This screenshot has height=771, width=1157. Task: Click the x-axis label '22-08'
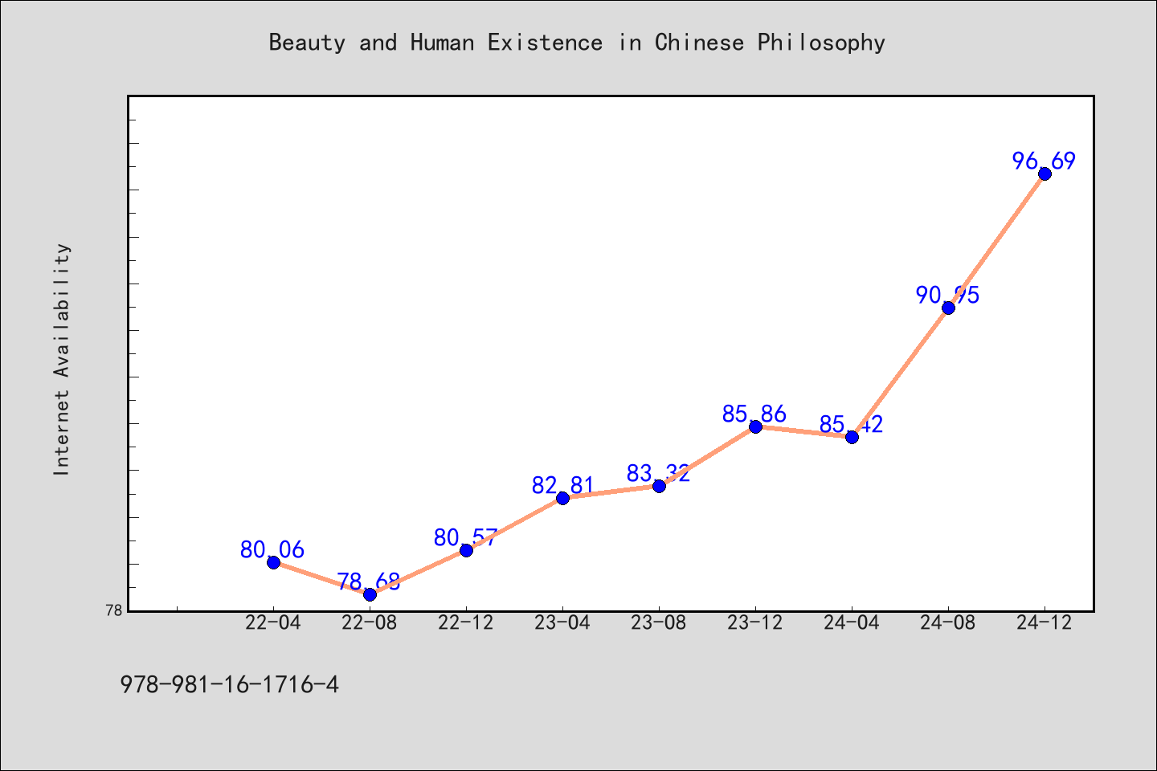tap(370, 623)
